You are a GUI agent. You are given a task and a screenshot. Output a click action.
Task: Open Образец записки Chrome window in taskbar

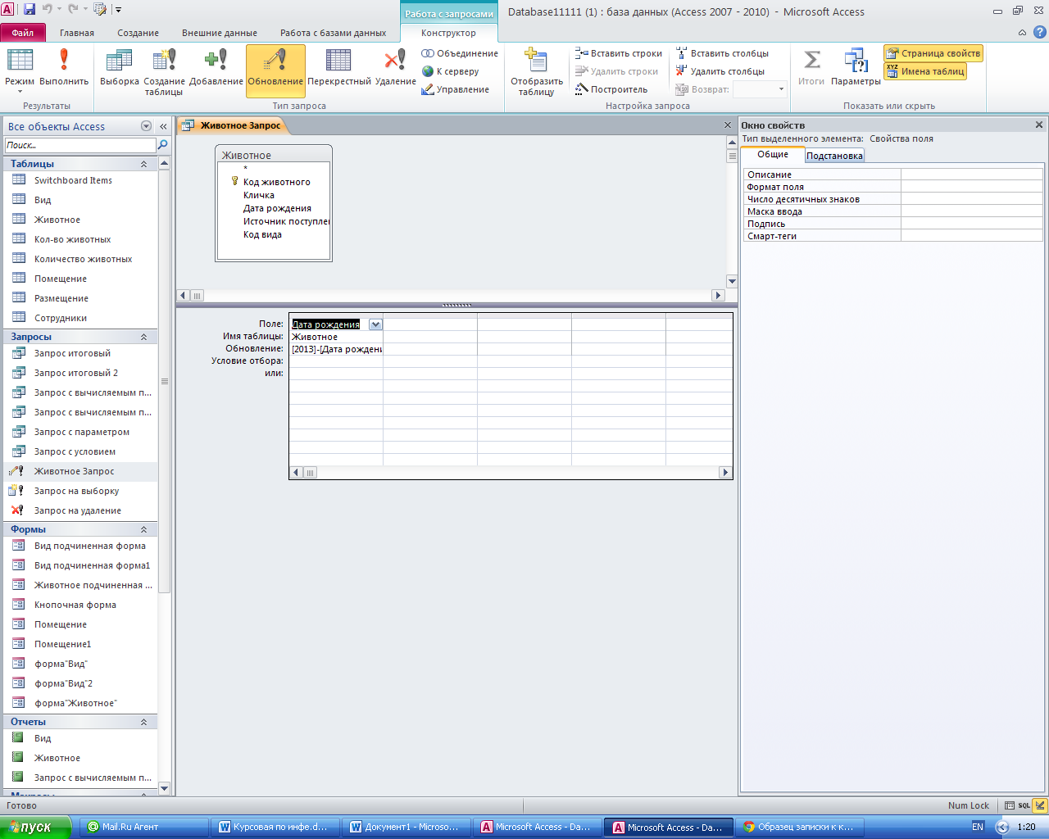pos(799,828)
